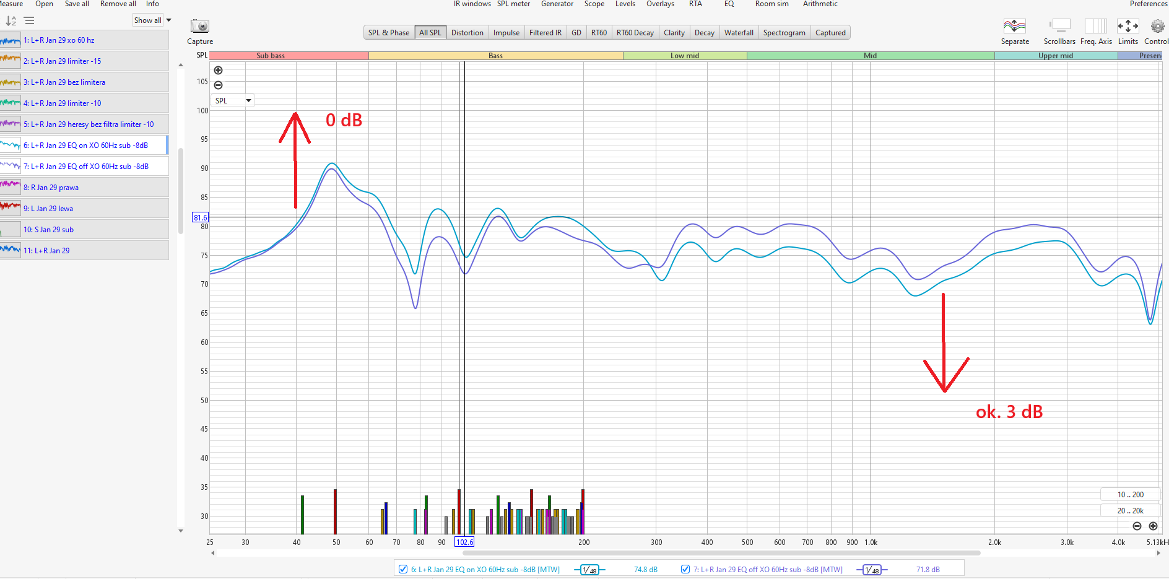Open the measurement list options menu
Screen dimensions: 1169x579
[x=29, y=20]
